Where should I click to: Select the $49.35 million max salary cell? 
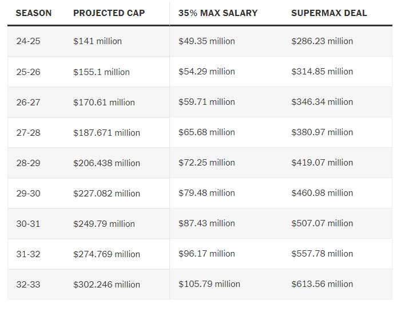coord(207,41)
